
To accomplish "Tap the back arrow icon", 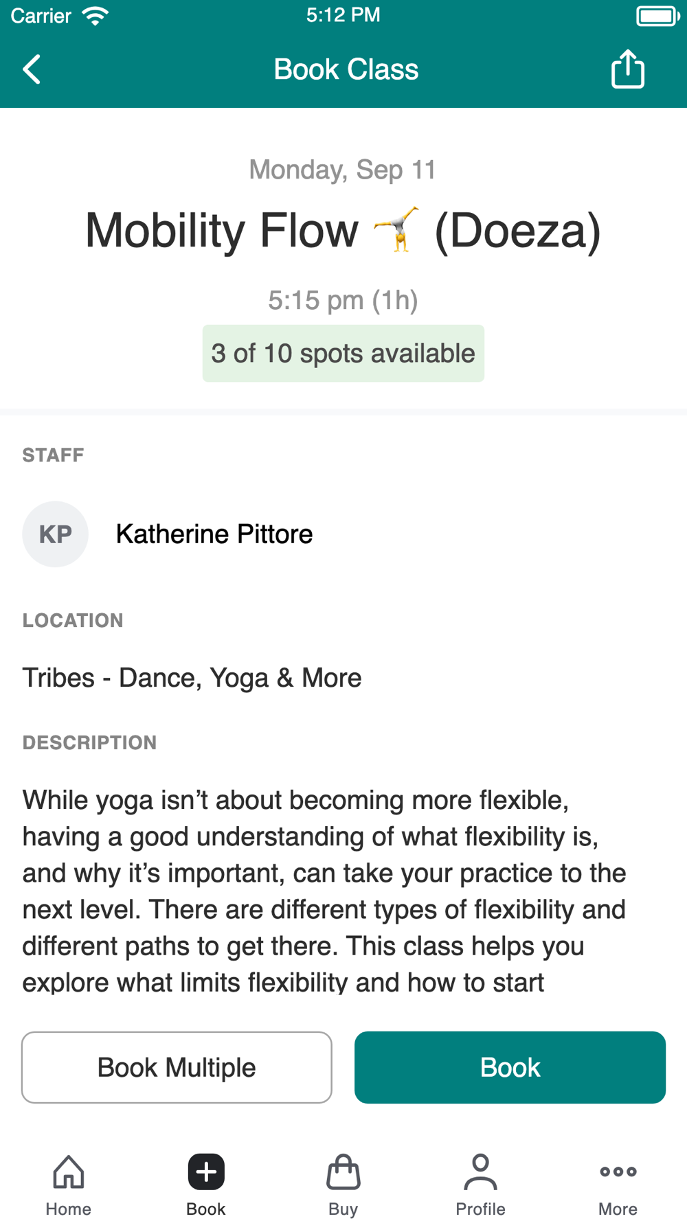I will click(x=32, y=69).
